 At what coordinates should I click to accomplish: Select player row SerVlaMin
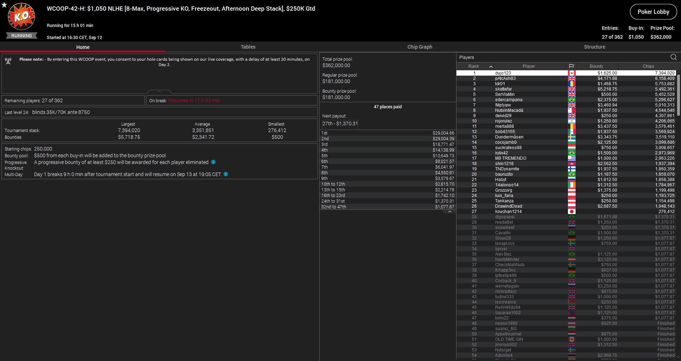[x=566, y=94]
